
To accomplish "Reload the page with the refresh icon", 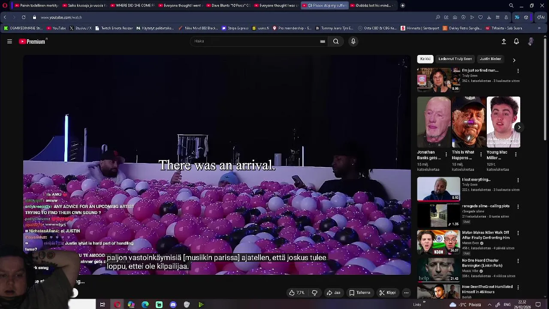I will click(23, 17).
